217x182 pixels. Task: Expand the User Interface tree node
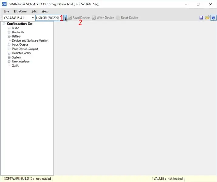(9, 62)
